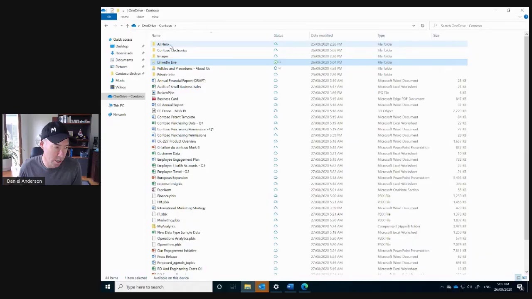Select Quick access in navigation pane
Image resolution: width=532 pixels, height=299 pixels.
(123, 39)
